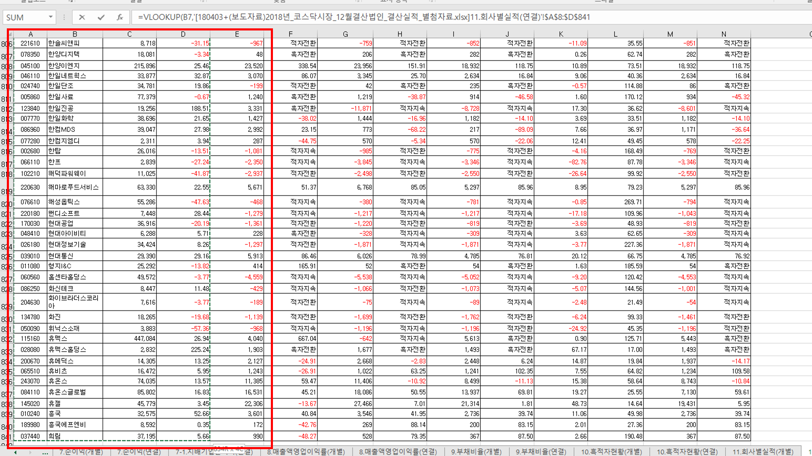Select column E header

(237, 34)
